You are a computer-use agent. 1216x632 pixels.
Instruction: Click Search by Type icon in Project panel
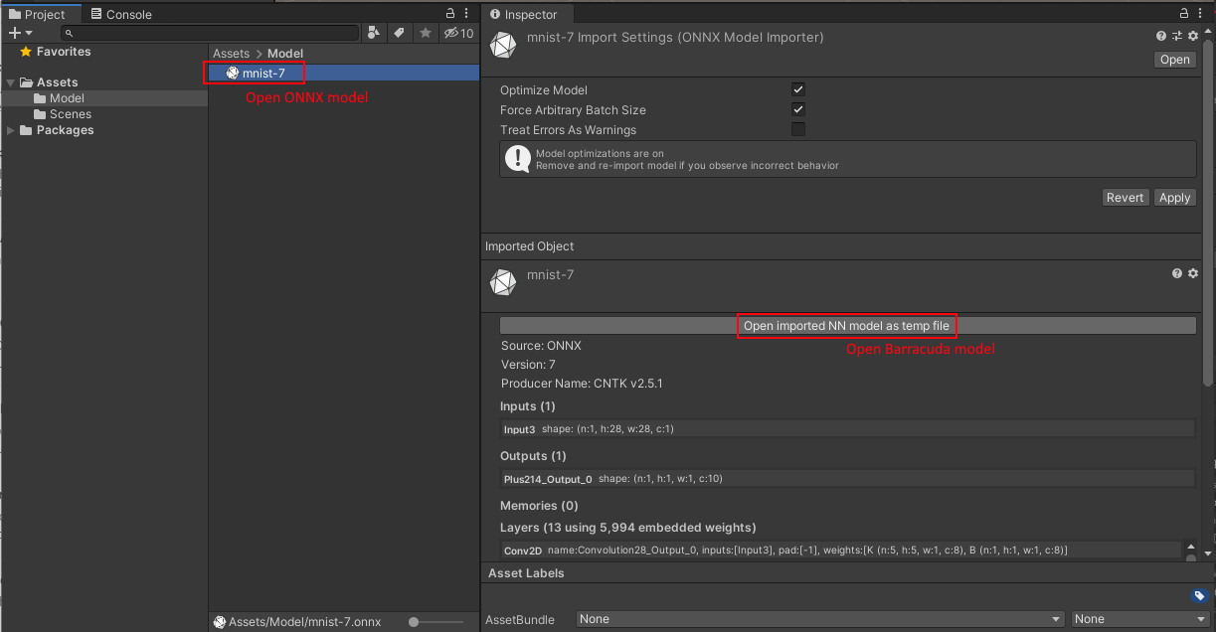pos(374,33)
